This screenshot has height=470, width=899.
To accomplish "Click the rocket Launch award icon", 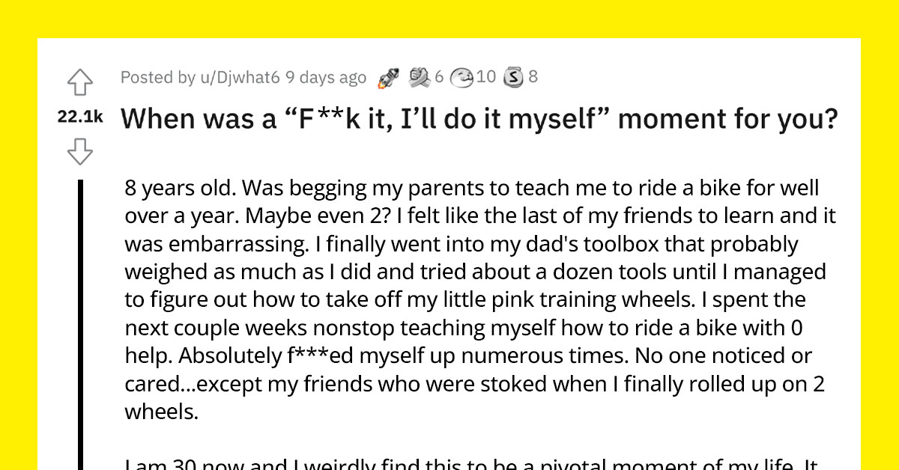I will pyautogui.click(x=389, y=76).
